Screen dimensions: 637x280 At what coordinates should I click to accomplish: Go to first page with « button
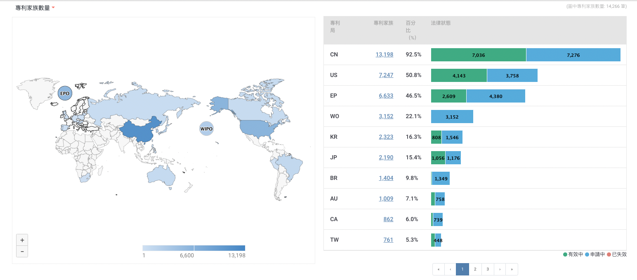coord(438,269)
